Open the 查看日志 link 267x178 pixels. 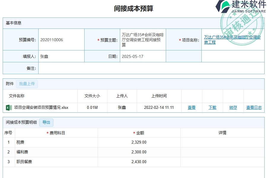pyautogui.click(x=254, y=107)
